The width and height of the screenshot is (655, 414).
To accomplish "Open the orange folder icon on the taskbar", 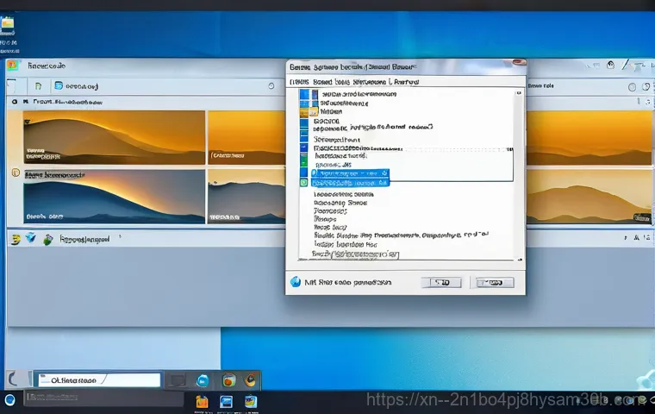I will coord(202,401).
